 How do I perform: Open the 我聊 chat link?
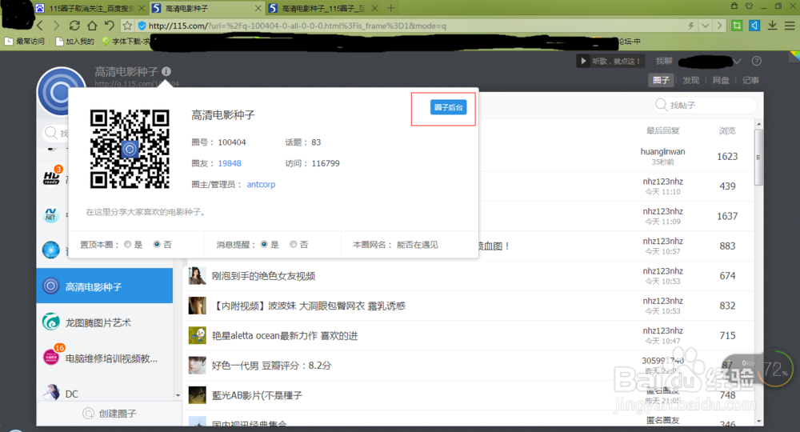click(664, 62)
